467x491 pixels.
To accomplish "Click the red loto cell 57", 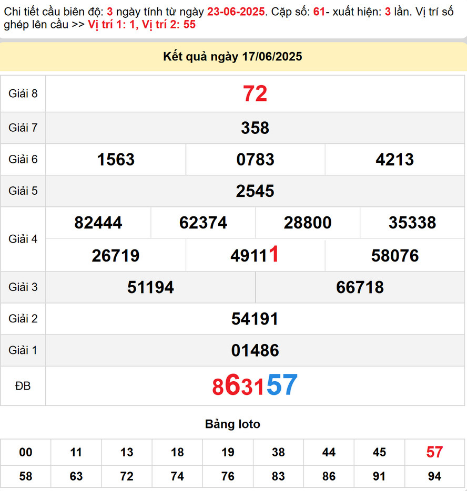I will coord(434,452).
